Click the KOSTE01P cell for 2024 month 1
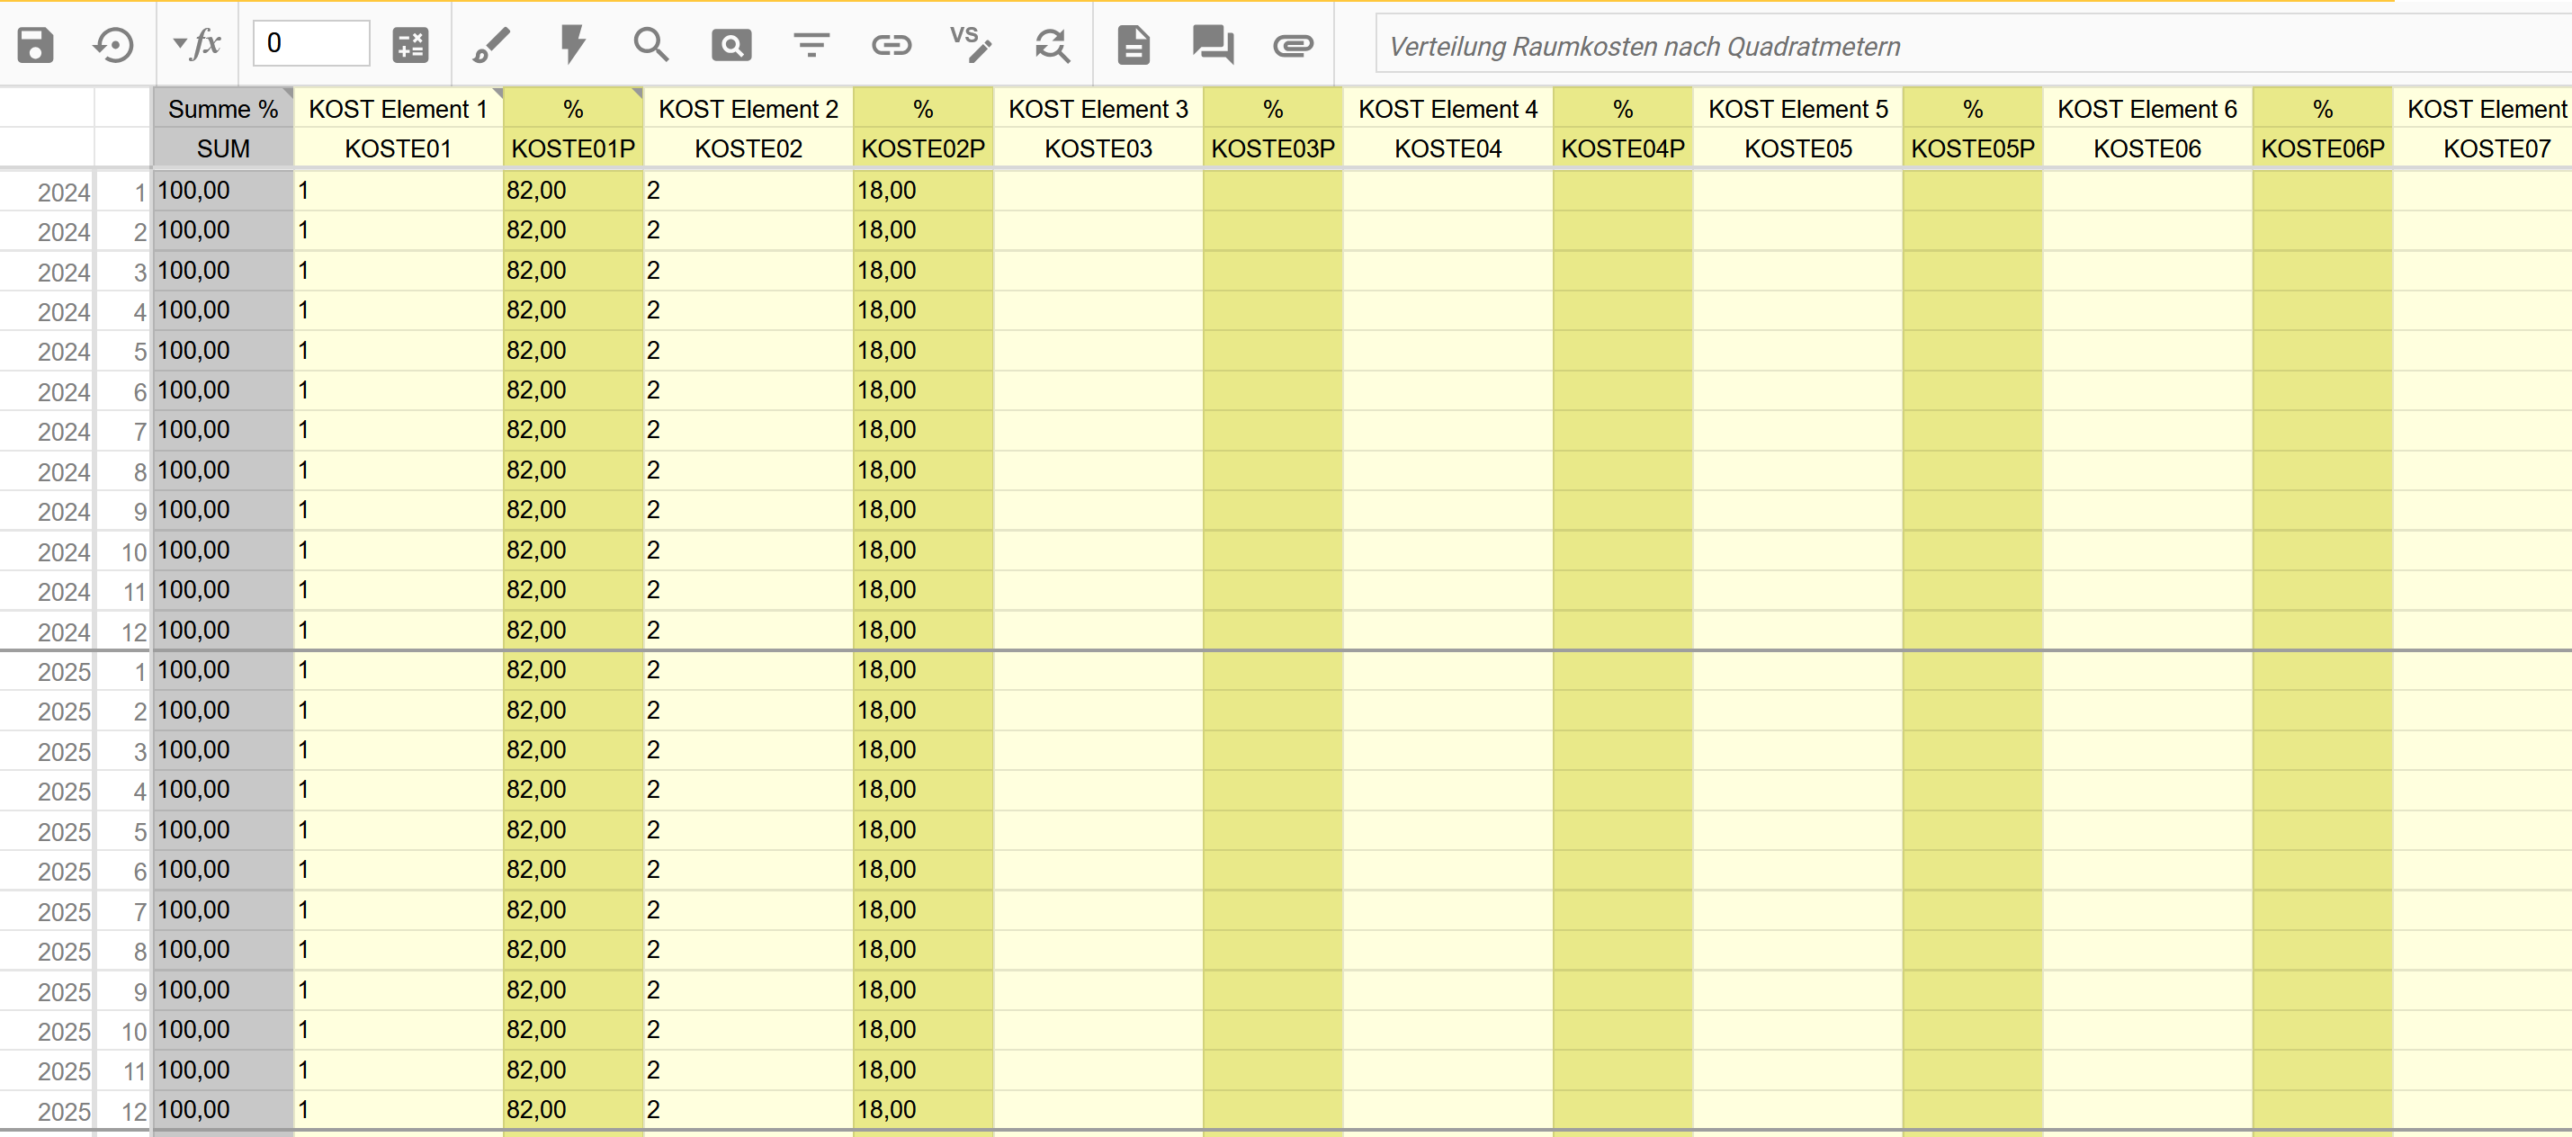Screen dimensions: 2572x1137 572,191
